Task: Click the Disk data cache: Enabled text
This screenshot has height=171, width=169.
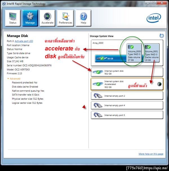Action: 25,87
